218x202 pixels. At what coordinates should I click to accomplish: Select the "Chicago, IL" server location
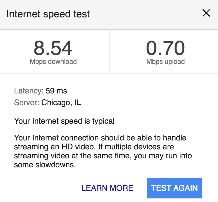[x=61, y=103]
